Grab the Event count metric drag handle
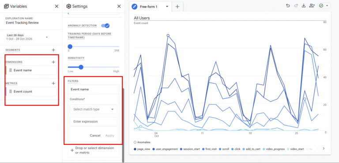The width and height of the screenshot is (339, 163). [11, 91]
